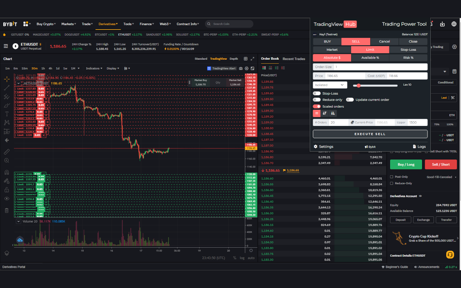Open the calculator icon in order panel
The width and height of the screenshot is (461, 288).
(x=455, y=72)
